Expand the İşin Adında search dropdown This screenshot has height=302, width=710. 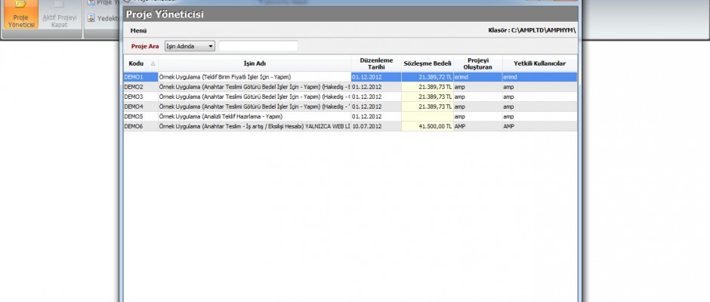211,46
